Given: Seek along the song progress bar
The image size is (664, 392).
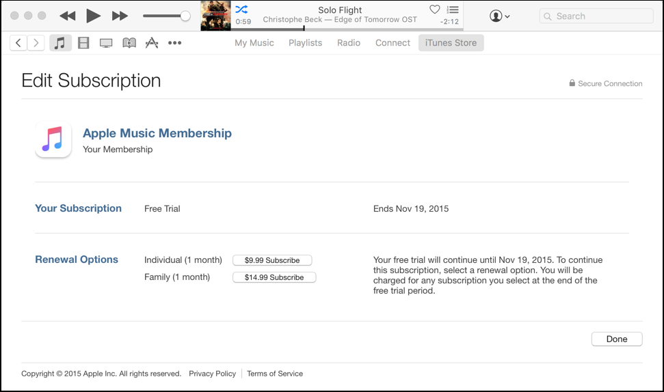Looking at the screenshot, I should click(x=347, y=29).
